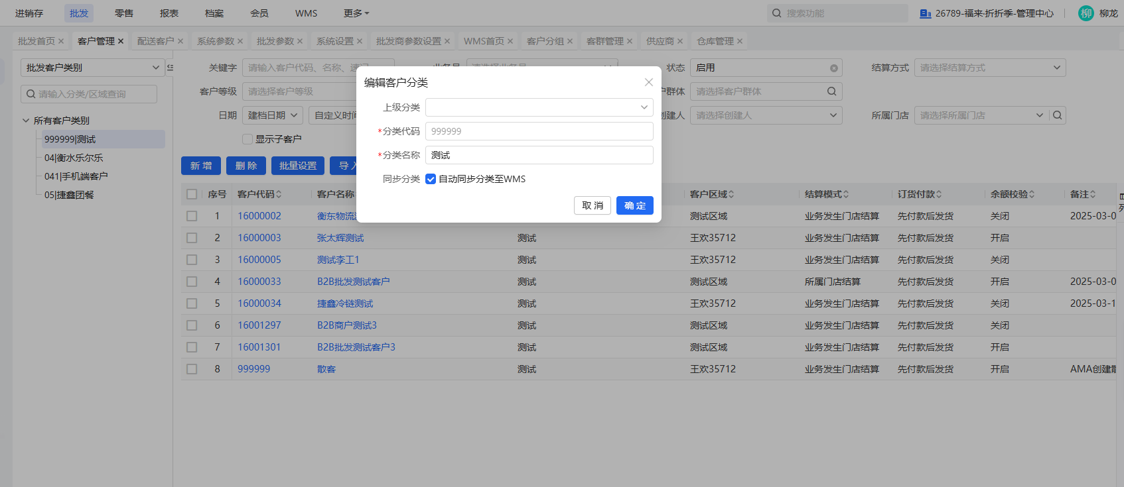Check row checkbox for 16000003
This screenshot has width=1124, height=487.
click(192, 238)
